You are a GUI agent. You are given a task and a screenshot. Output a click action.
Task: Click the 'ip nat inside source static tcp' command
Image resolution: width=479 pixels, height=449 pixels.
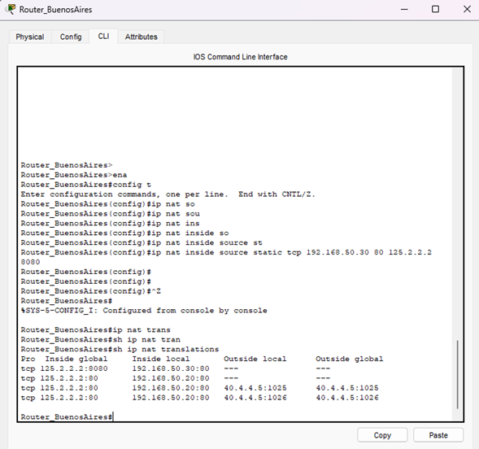coord(226,253)
